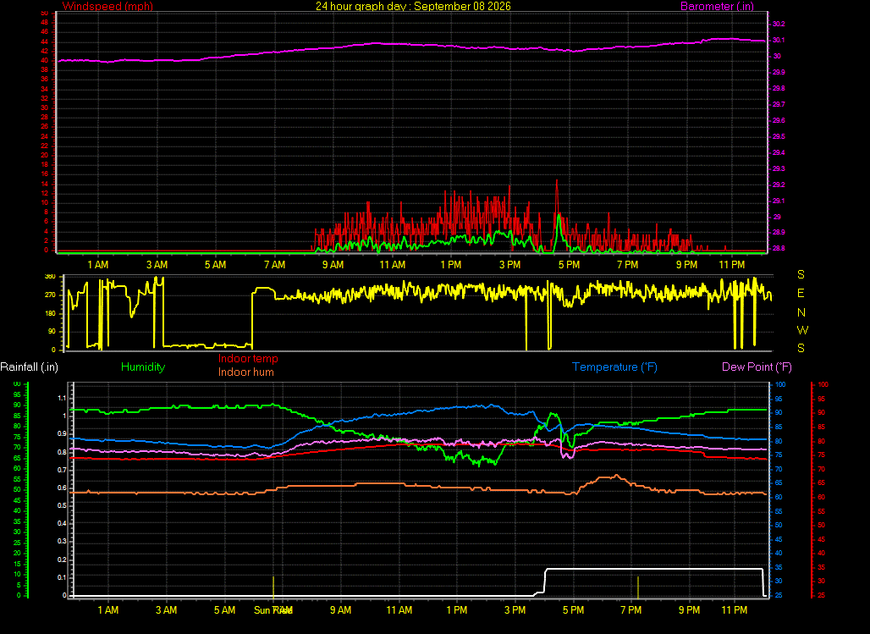Viewport: 870px width, 634px height.
Task: Click the "44" windspeed scale value
Action: pyautogui.click(x=44, y=41)
